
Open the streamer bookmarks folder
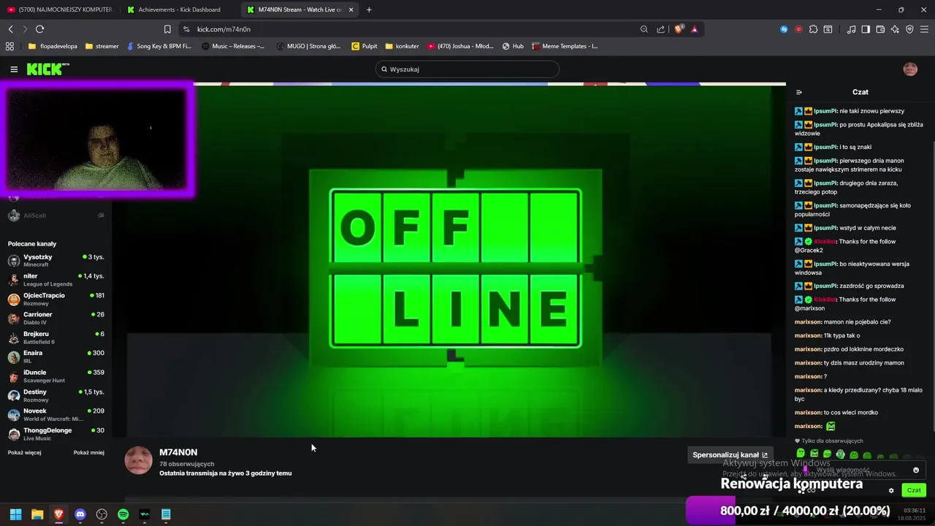pyautogui.click(x=102, y=46)
